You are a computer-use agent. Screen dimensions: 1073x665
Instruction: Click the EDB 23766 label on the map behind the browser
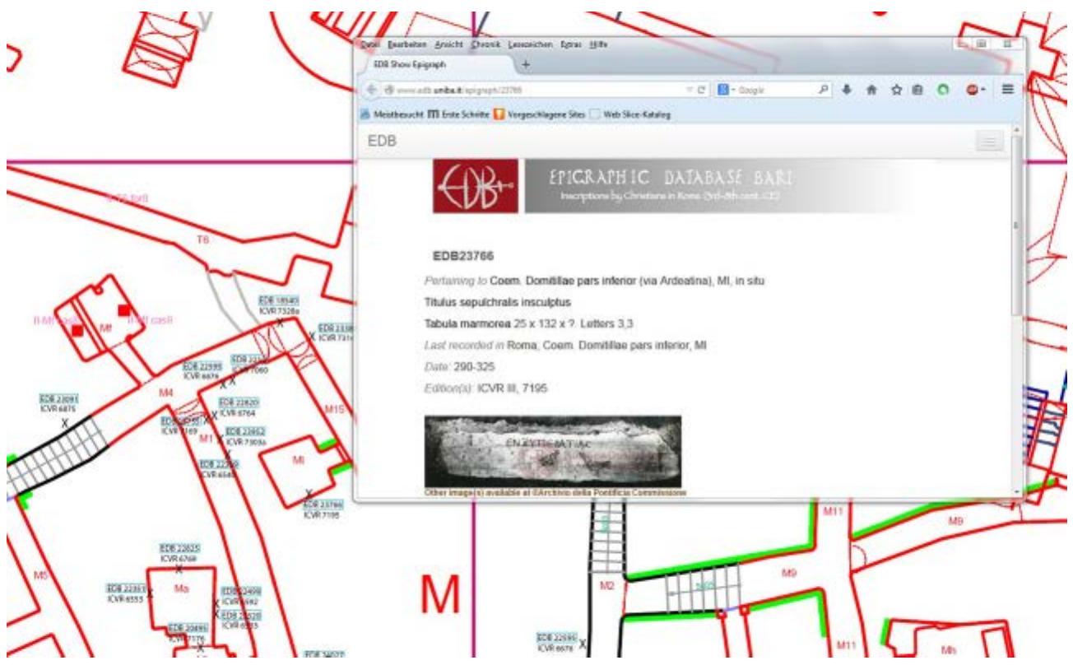click(x=322, y=505)
